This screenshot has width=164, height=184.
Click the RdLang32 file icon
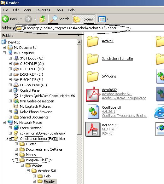pyautogui.click(x=93, y=129)
